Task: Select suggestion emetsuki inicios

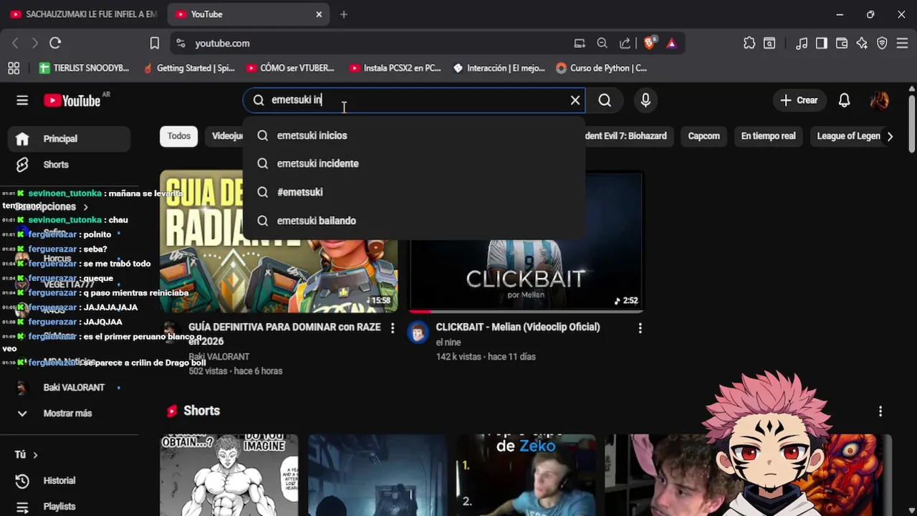Action: click(x=414, y=135)
